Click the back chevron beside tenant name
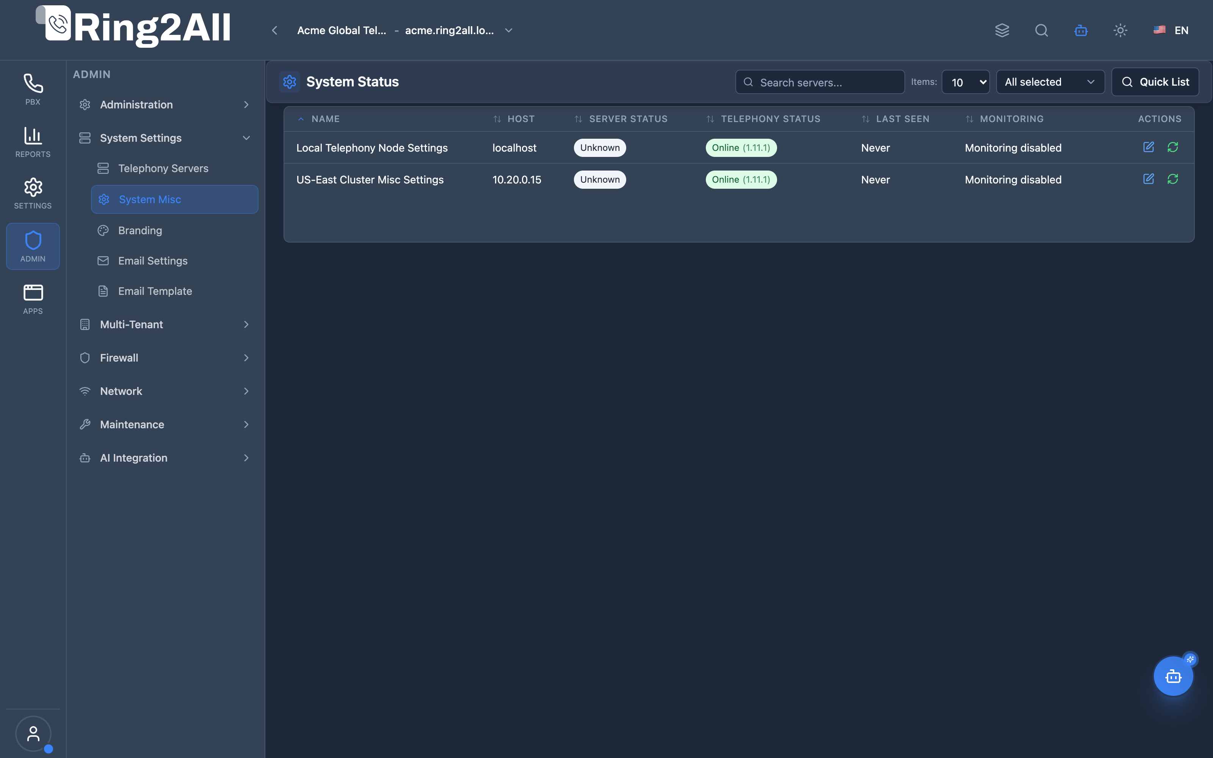 pyautogui.click(x=275, y=30)
